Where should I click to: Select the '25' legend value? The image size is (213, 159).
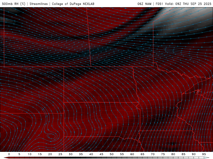pos(60,154)
